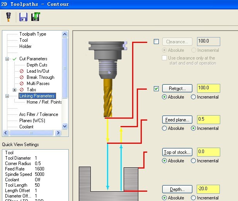Screen dimensions: 238x201
Task: Click the Tool Diameter quick view row
Action: pos(21,158)
